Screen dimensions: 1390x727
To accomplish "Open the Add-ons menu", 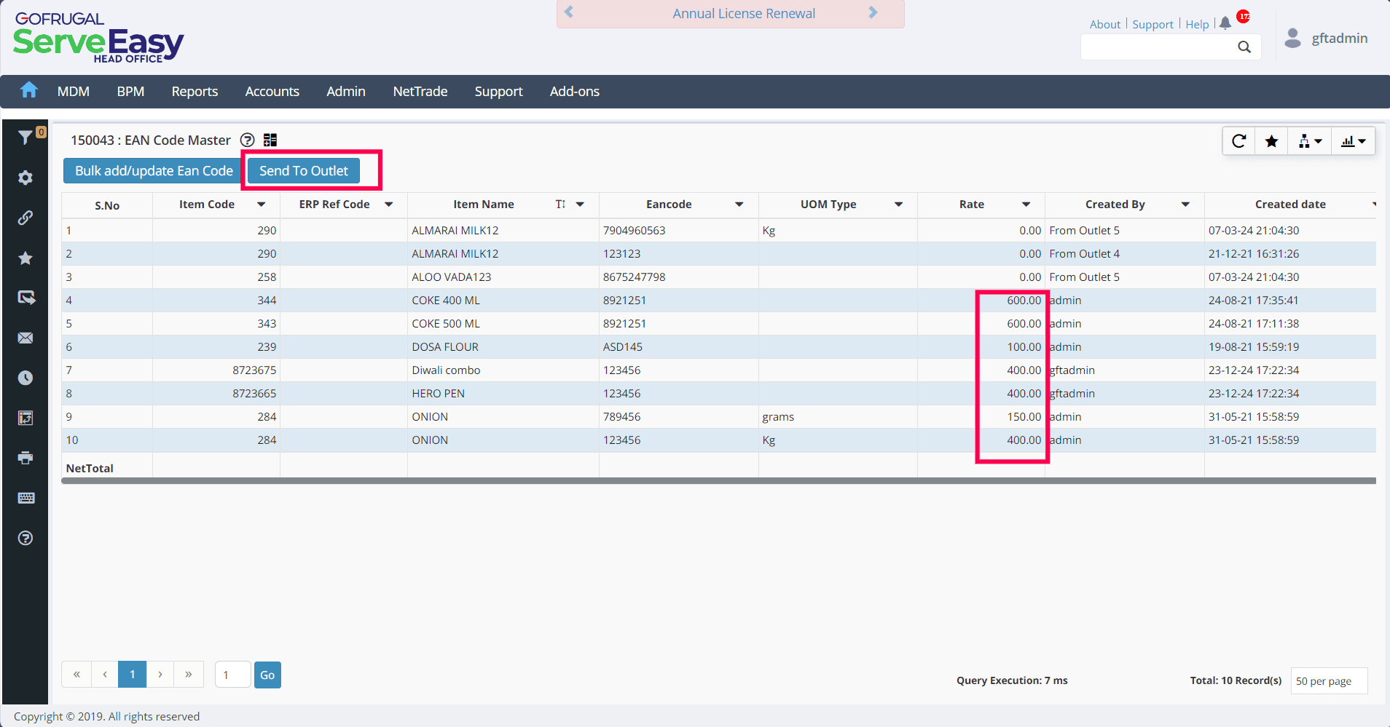I will (575, 92).
